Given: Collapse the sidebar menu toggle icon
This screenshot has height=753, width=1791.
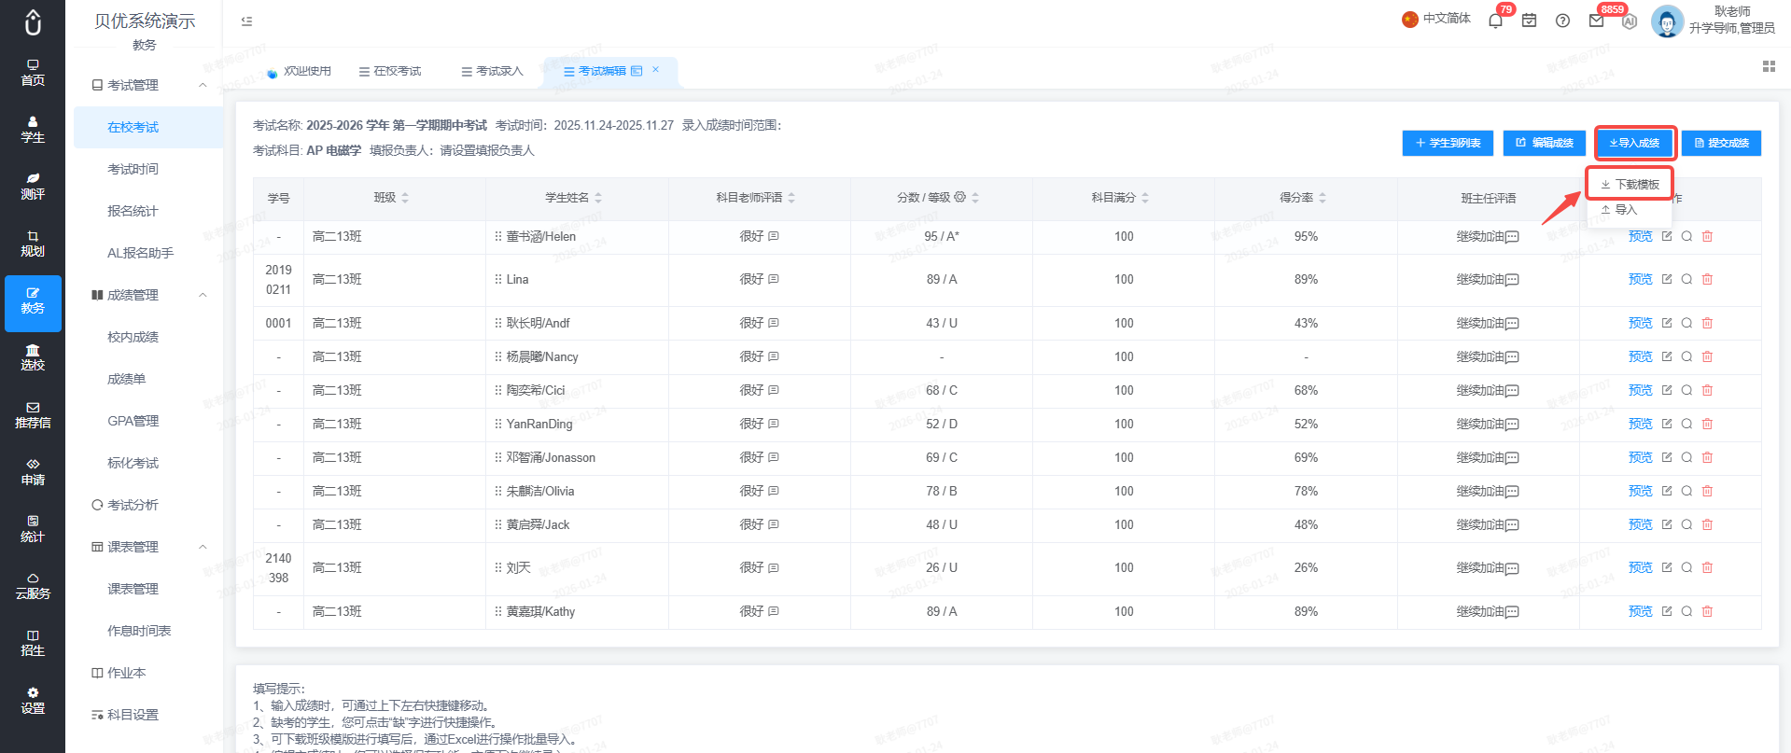Looking at the screenshot, I should [x=246, y=21].
